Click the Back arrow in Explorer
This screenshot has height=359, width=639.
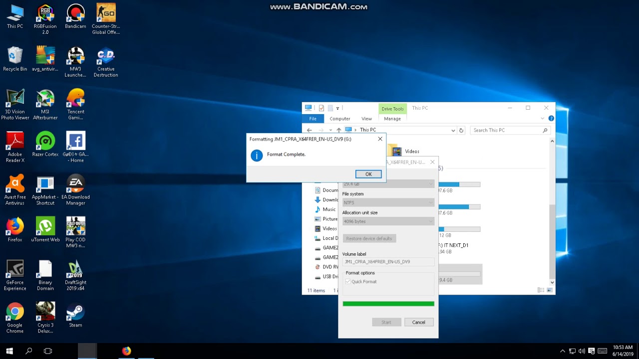(x=310, y=130)
